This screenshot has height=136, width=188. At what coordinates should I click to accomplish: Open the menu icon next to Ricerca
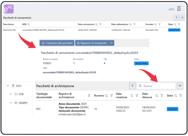pos(180,86)
